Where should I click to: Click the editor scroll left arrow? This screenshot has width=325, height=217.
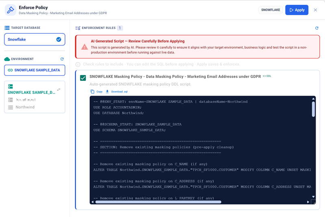(93, 202)
